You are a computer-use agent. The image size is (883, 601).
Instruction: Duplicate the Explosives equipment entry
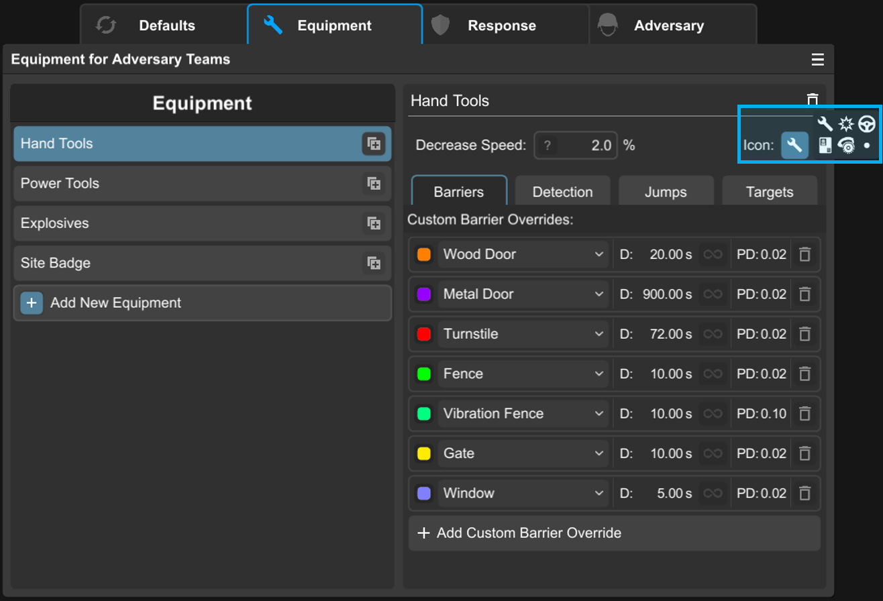click(374, 223)
